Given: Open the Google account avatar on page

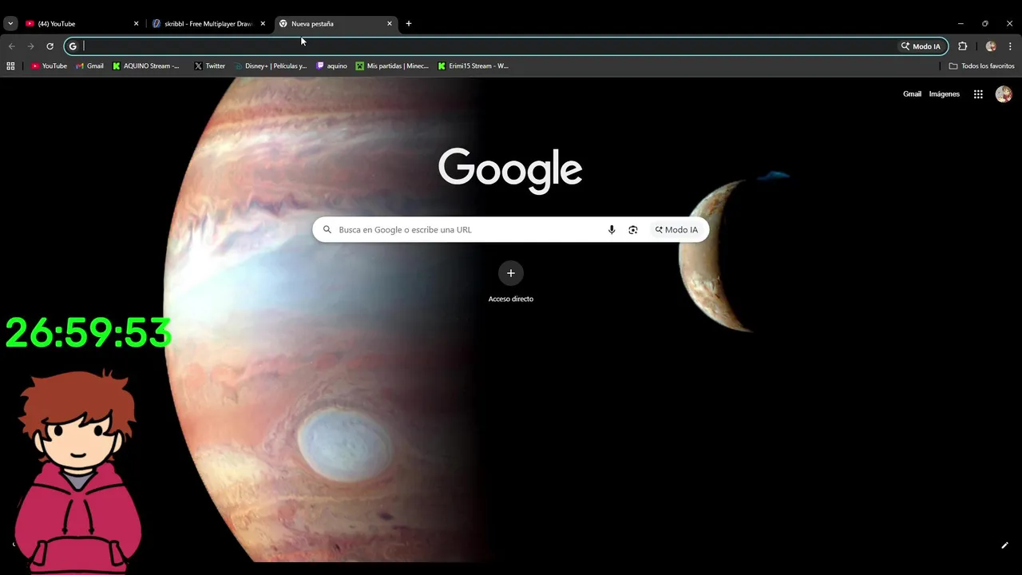Looking at the screenshot, I should coord(1004,94).
